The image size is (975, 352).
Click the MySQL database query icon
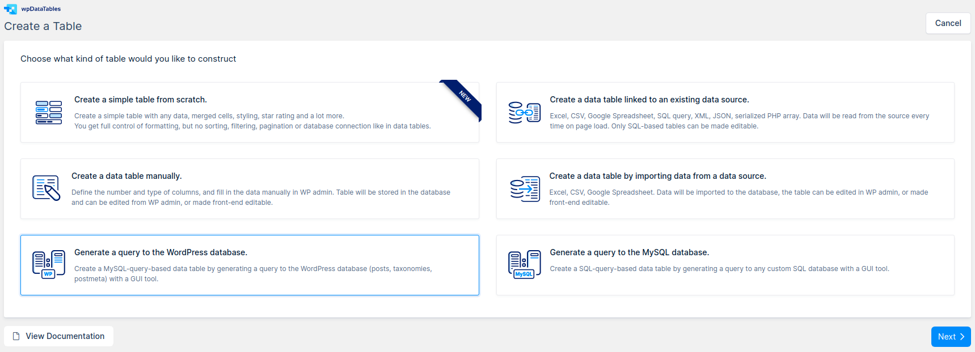click(x=524, y=264)
